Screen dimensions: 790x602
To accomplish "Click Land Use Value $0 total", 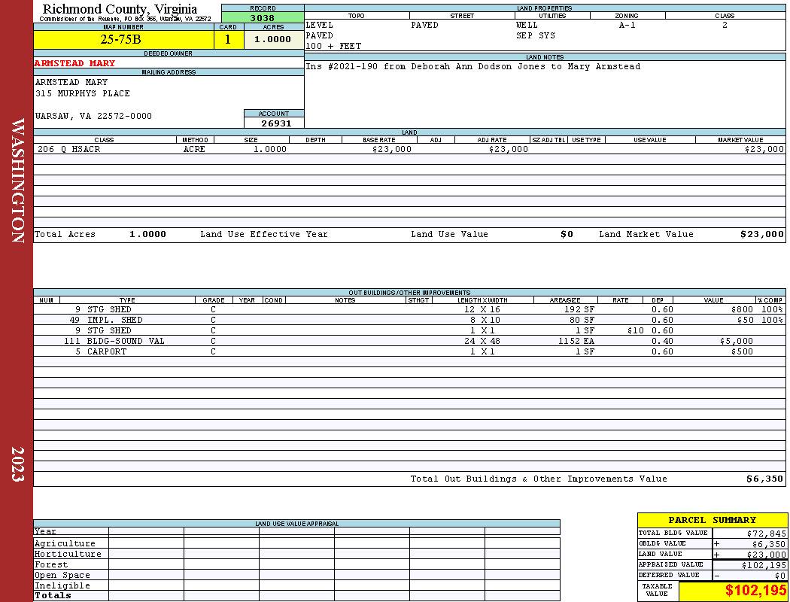I will click(567, 234).
